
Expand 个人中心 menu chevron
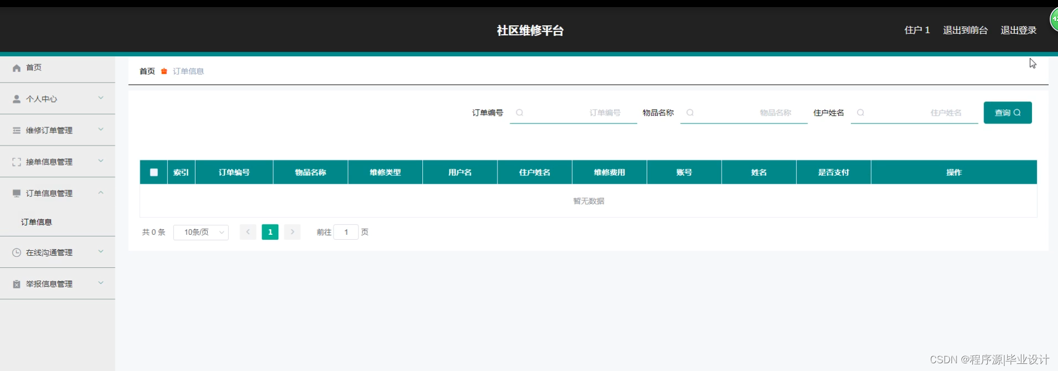click(101, 98)
